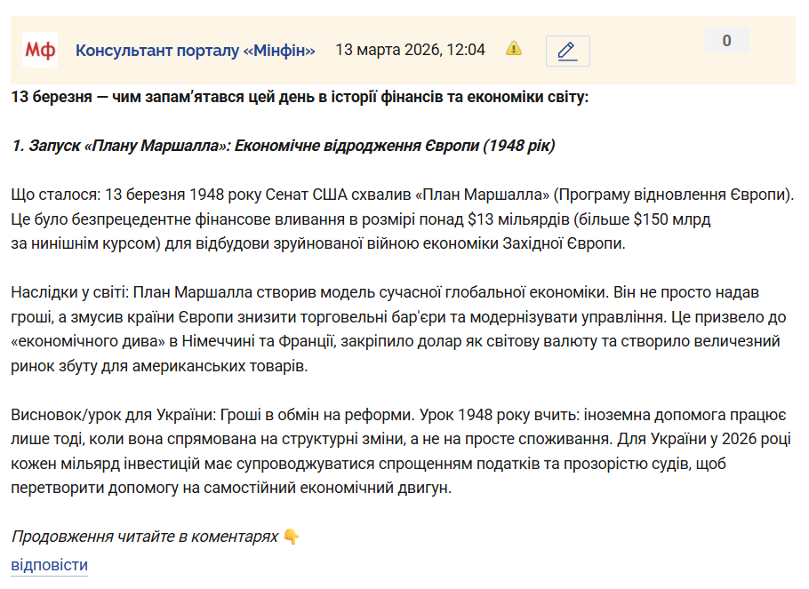Viewport: 809px width, 589px height.
Task: Click the відповісти reply link
Action: click(x=49, y=565)
